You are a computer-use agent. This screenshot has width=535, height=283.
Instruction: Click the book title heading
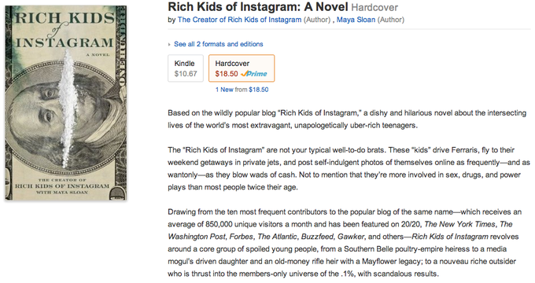pyautogui.click(x=258, y=7)
